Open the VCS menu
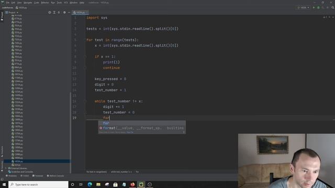Image resolution: width=335 pixels, height=188 pixels. [x=66, y=3]
